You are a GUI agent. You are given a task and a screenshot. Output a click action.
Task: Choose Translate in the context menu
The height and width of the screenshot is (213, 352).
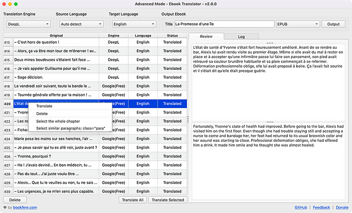[70, 106]
